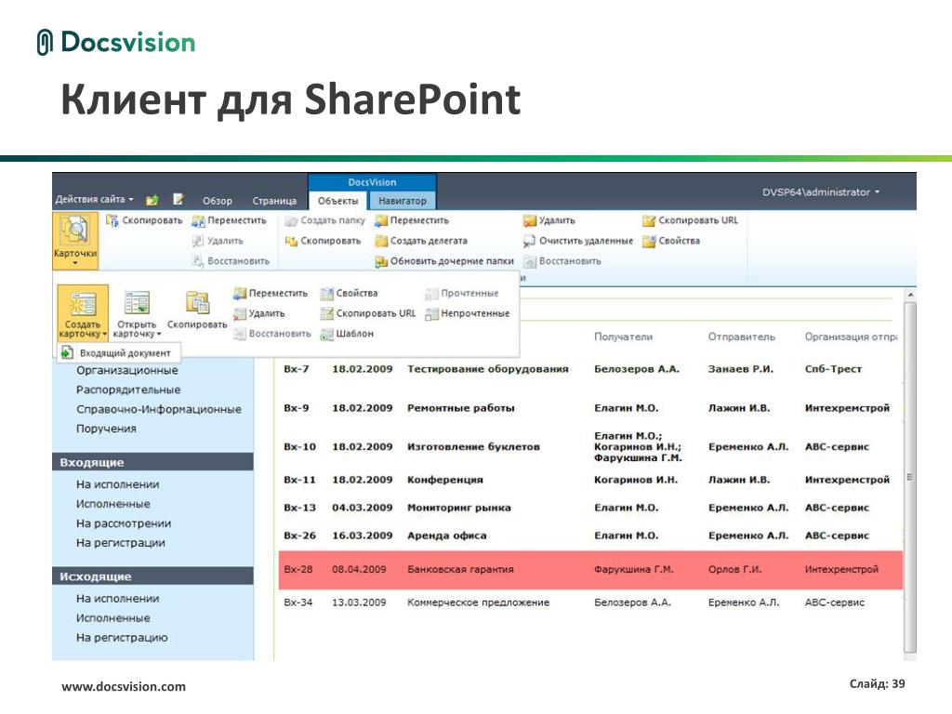
Task: Click the Входящие section header
Action: (153, 462)
